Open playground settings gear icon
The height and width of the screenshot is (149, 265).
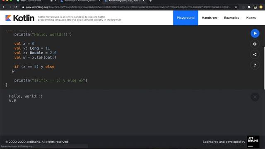point(255,44)
